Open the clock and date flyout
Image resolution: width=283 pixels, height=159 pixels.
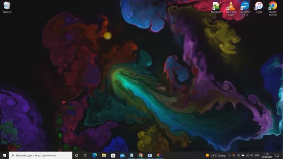pyautogui.click(x=267, y=155)
